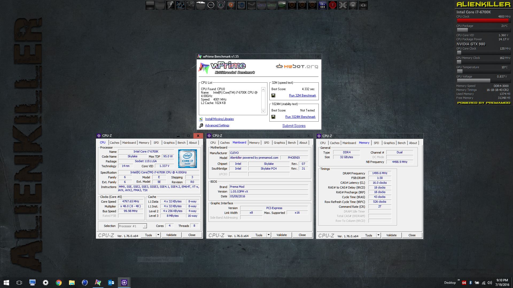Expand the Tools dropdown arrow in the Memory window
This screenshot has width=513, height=288.
coord(378,235)
